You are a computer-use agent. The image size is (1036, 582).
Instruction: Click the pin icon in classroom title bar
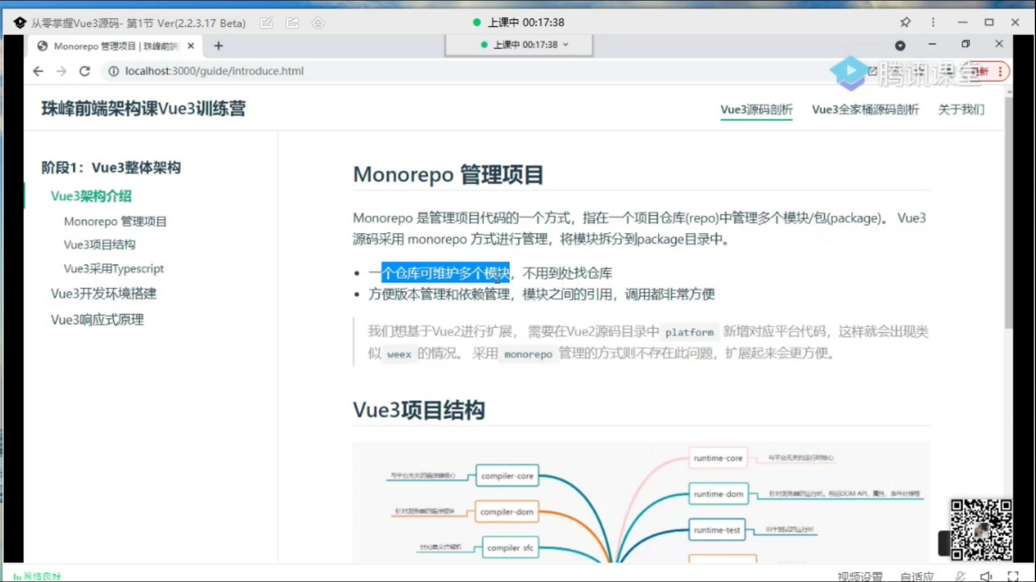905,23
